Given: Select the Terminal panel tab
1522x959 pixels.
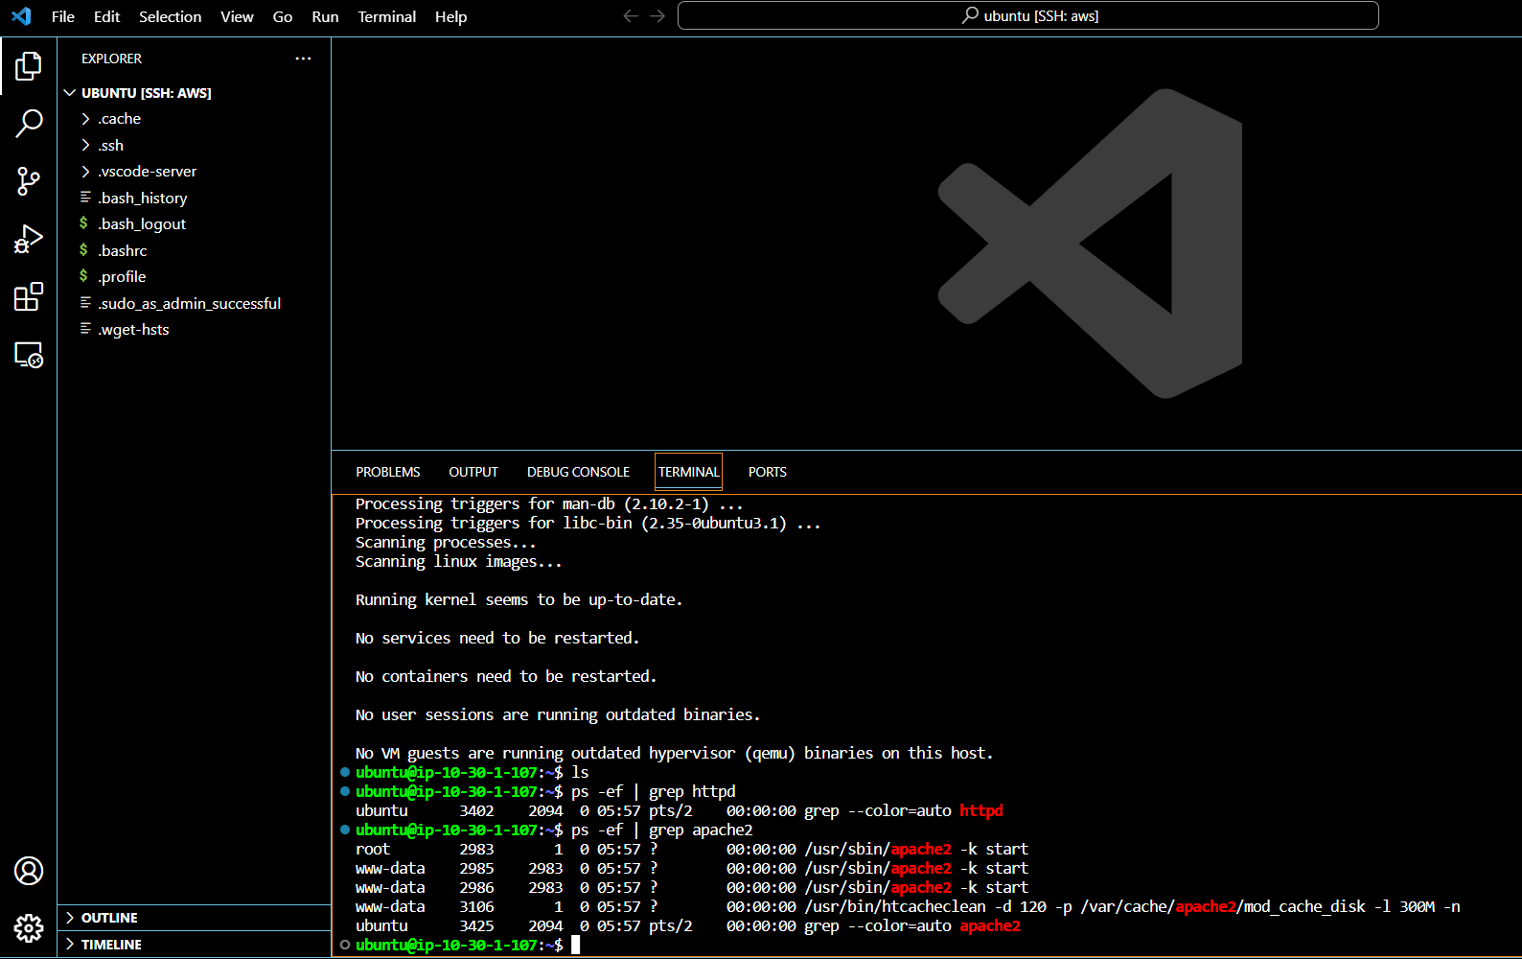Looking at the screenshot, I should pyautogui.click(x=688, y=472).
